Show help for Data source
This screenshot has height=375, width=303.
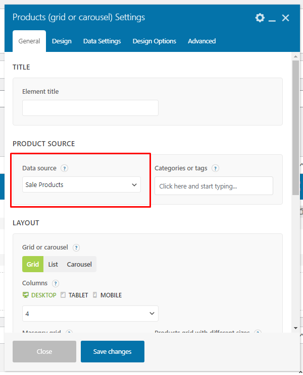tap(64, 168)
